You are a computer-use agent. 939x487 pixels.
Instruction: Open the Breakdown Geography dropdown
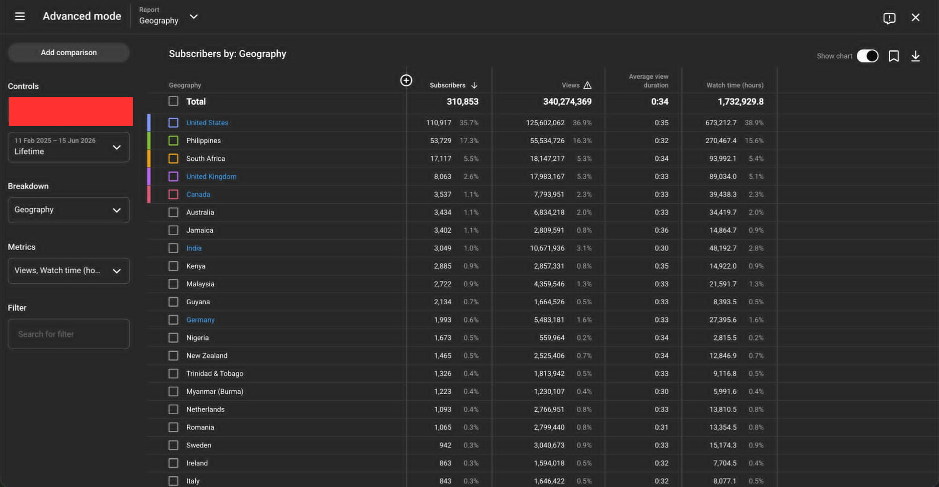[x=68, y=210]
